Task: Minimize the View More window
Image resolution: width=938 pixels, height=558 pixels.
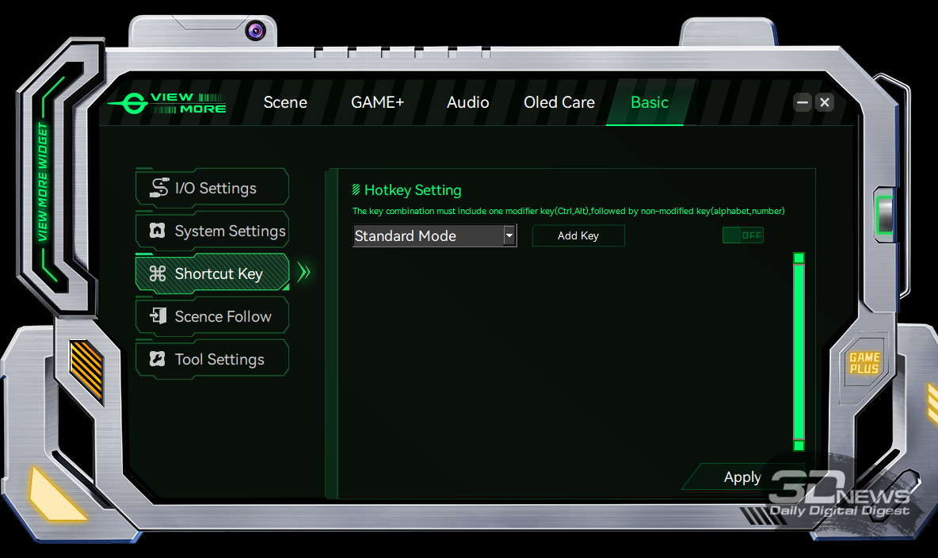Action: click(x=803, y=102)
